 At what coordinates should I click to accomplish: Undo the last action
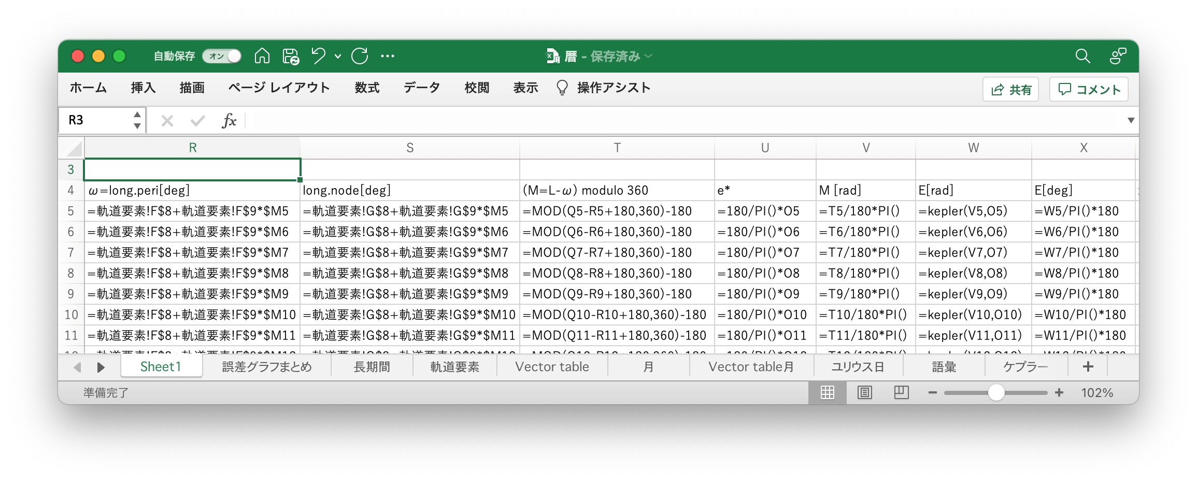(x=319, y=56)
